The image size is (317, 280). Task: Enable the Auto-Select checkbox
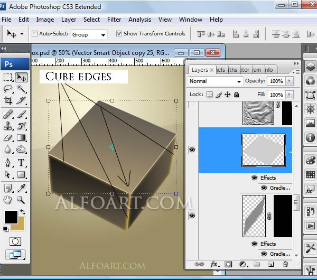pyautogui.click(x=34, y=34)
